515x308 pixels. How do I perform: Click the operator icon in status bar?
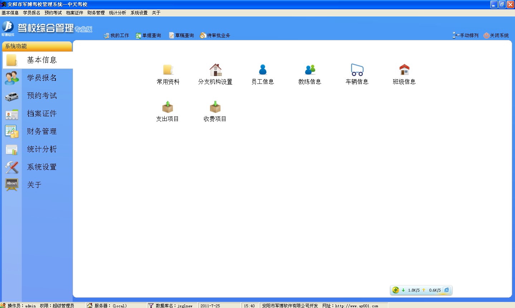coord(3,306)
